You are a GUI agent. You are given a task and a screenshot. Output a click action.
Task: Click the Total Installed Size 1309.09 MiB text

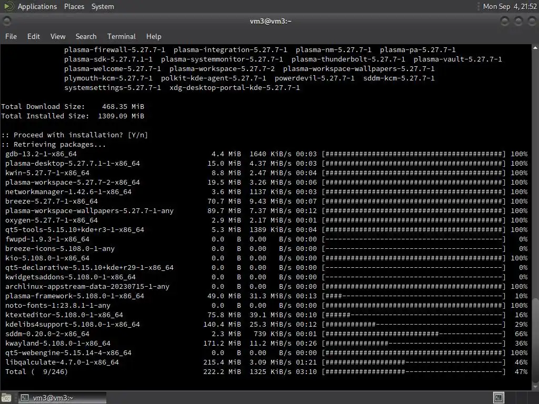coord(73,116)
